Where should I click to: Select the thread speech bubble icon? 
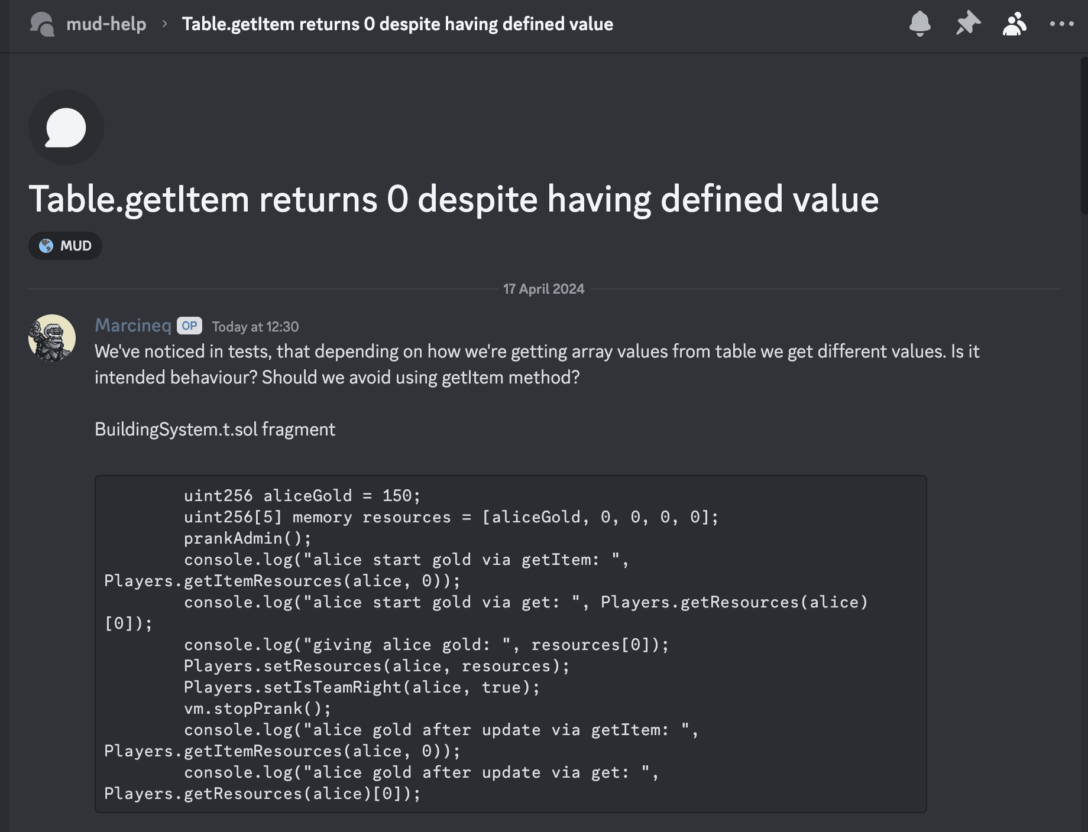[66, 128]
